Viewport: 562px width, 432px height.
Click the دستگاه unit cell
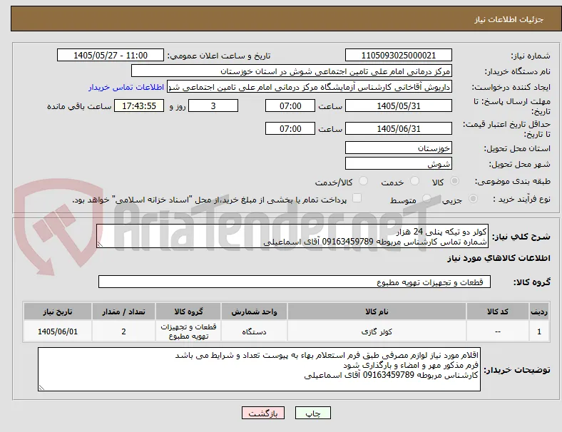click(254, 331)
